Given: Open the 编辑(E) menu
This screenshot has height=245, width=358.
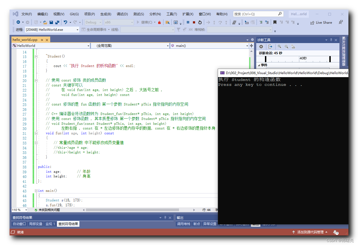Looking at the screenshot, I should (x=43, y=14).
